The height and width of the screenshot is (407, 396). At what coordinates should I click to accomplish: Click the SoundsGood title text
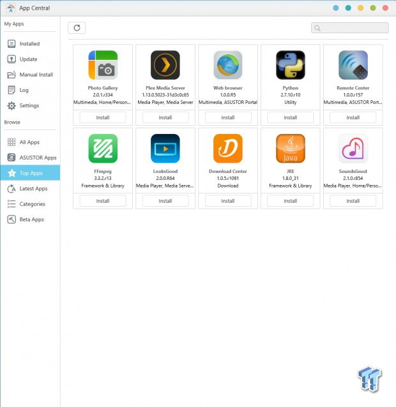(x=353, y=172)
